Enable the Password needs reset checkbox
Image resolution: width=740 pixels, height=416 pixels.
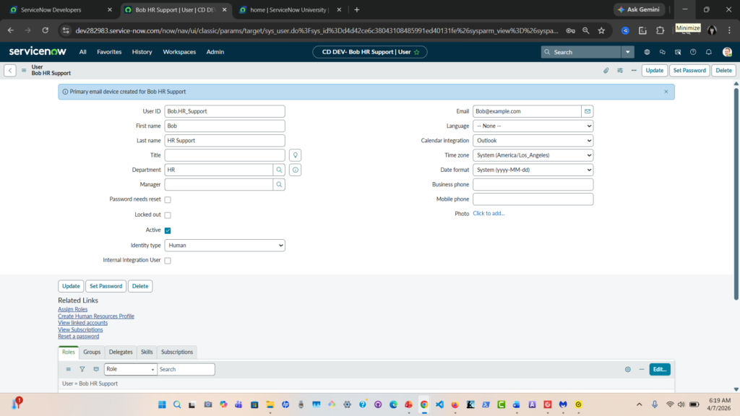click(x=168, y=200)
